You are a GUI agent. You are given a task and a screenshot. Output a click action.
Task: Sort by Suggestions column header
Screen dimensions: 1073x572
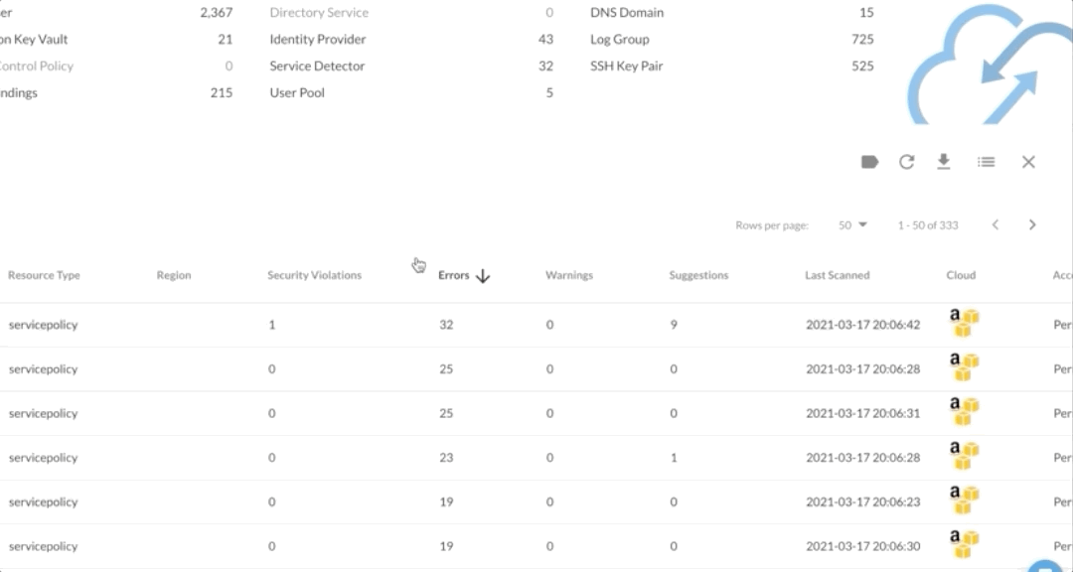pos(698,275)
